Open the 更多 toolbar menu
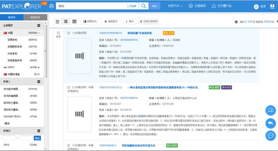Image resolution: width=278 pixels, height=151 pixels. click(x=130, y=22)
